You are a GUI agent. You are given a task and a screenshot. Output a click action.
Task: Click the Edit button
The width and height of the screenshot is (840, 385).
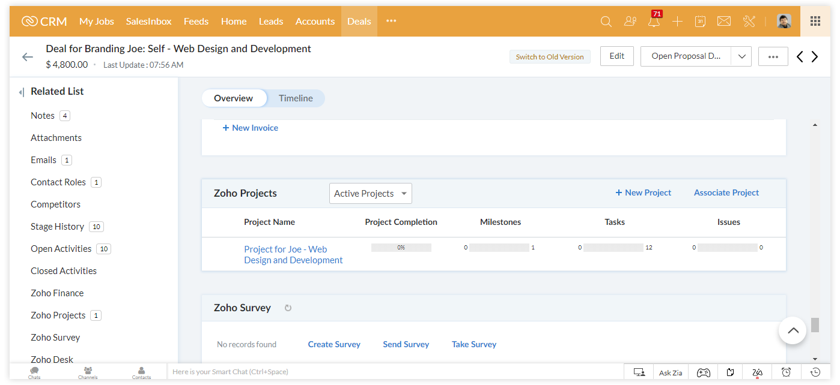617,56
